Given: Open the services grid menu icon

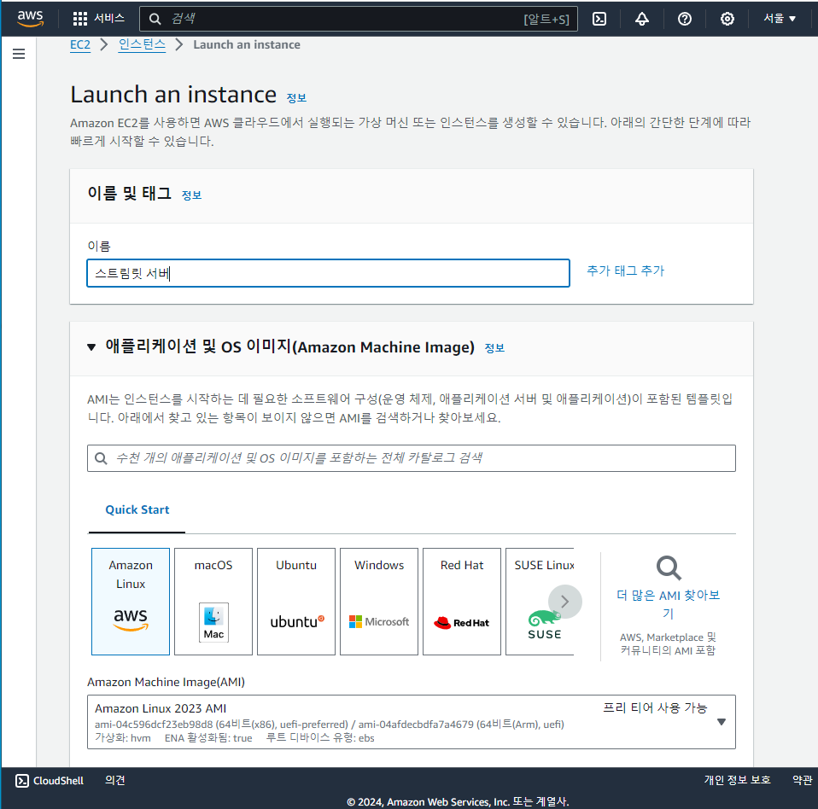Looking at the screenshot, I should tap(79, 19).
